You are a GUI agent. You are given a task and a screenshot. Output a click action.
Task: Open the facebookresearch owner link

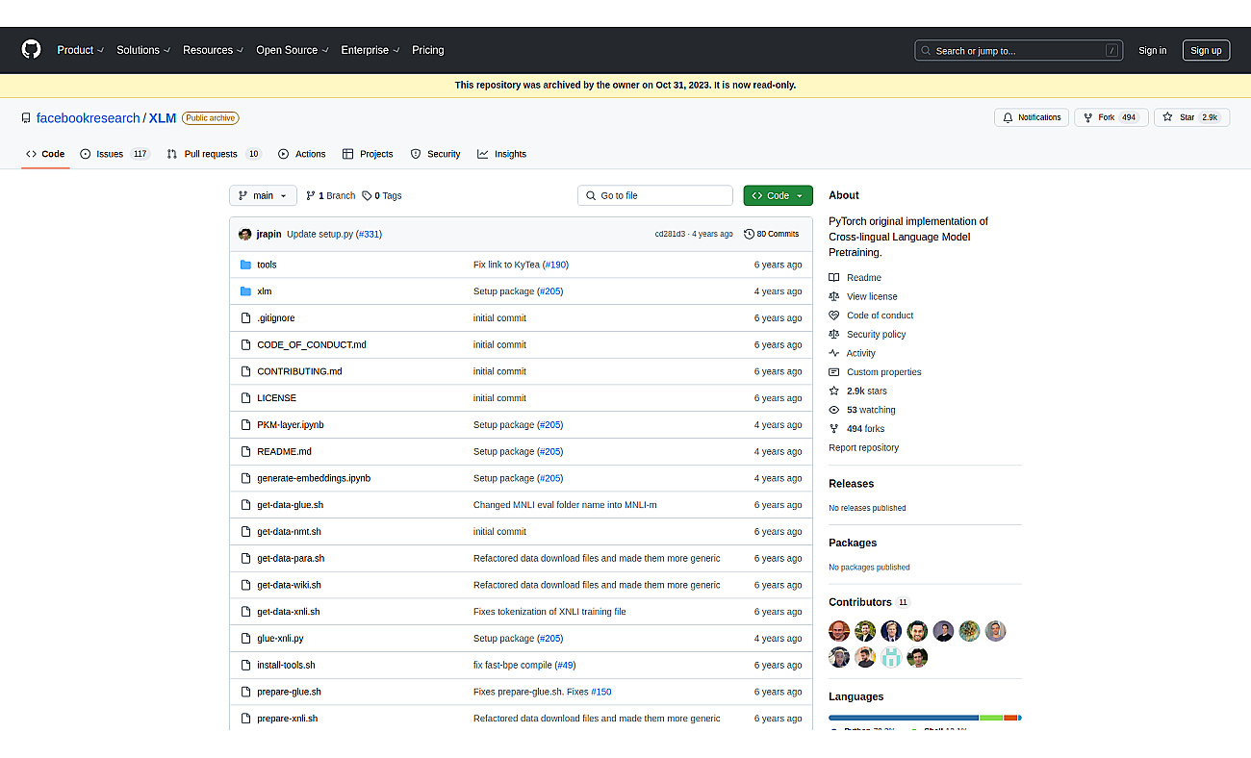89,118
